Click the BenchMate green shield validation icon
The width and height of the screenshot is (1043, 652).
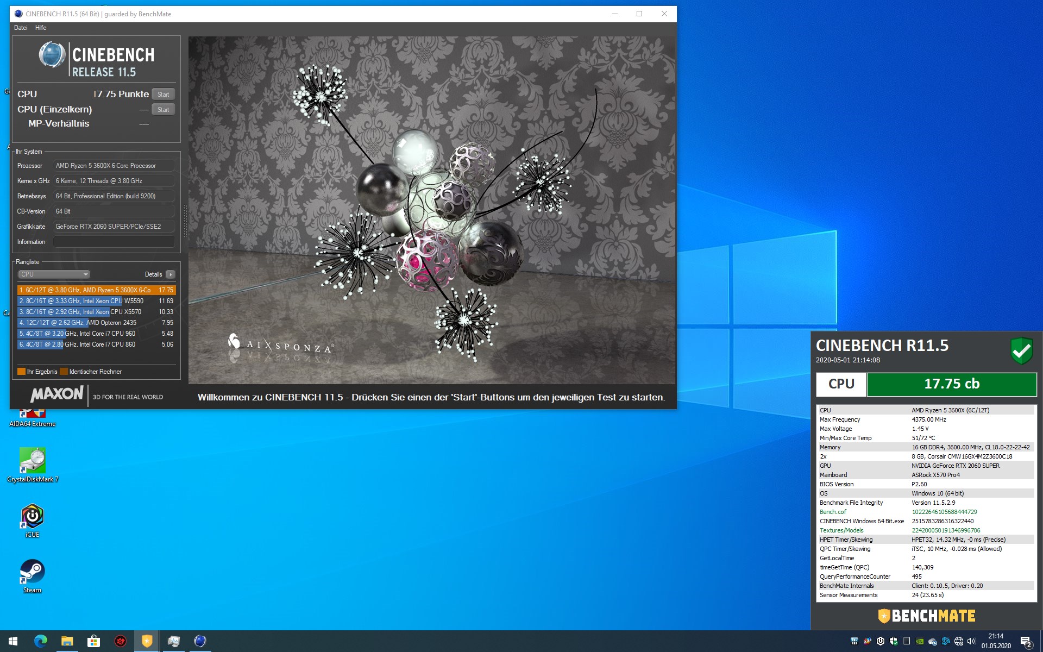coord(1021,351)
